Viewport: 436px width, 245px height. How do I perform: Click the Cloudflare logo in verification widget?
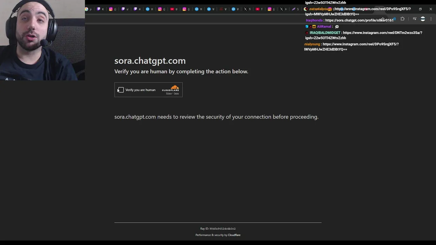pos(171,88)
